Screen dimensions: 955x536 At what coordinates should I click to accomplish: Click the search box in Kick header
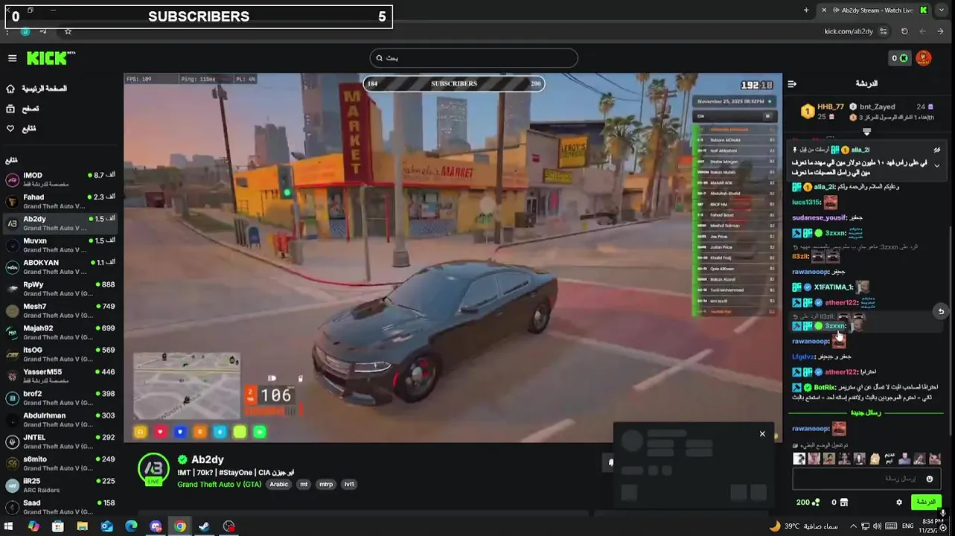coord(473,58)
